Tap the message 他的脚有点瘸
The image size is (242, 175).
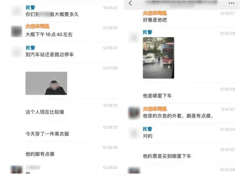(x=40, y=154)
